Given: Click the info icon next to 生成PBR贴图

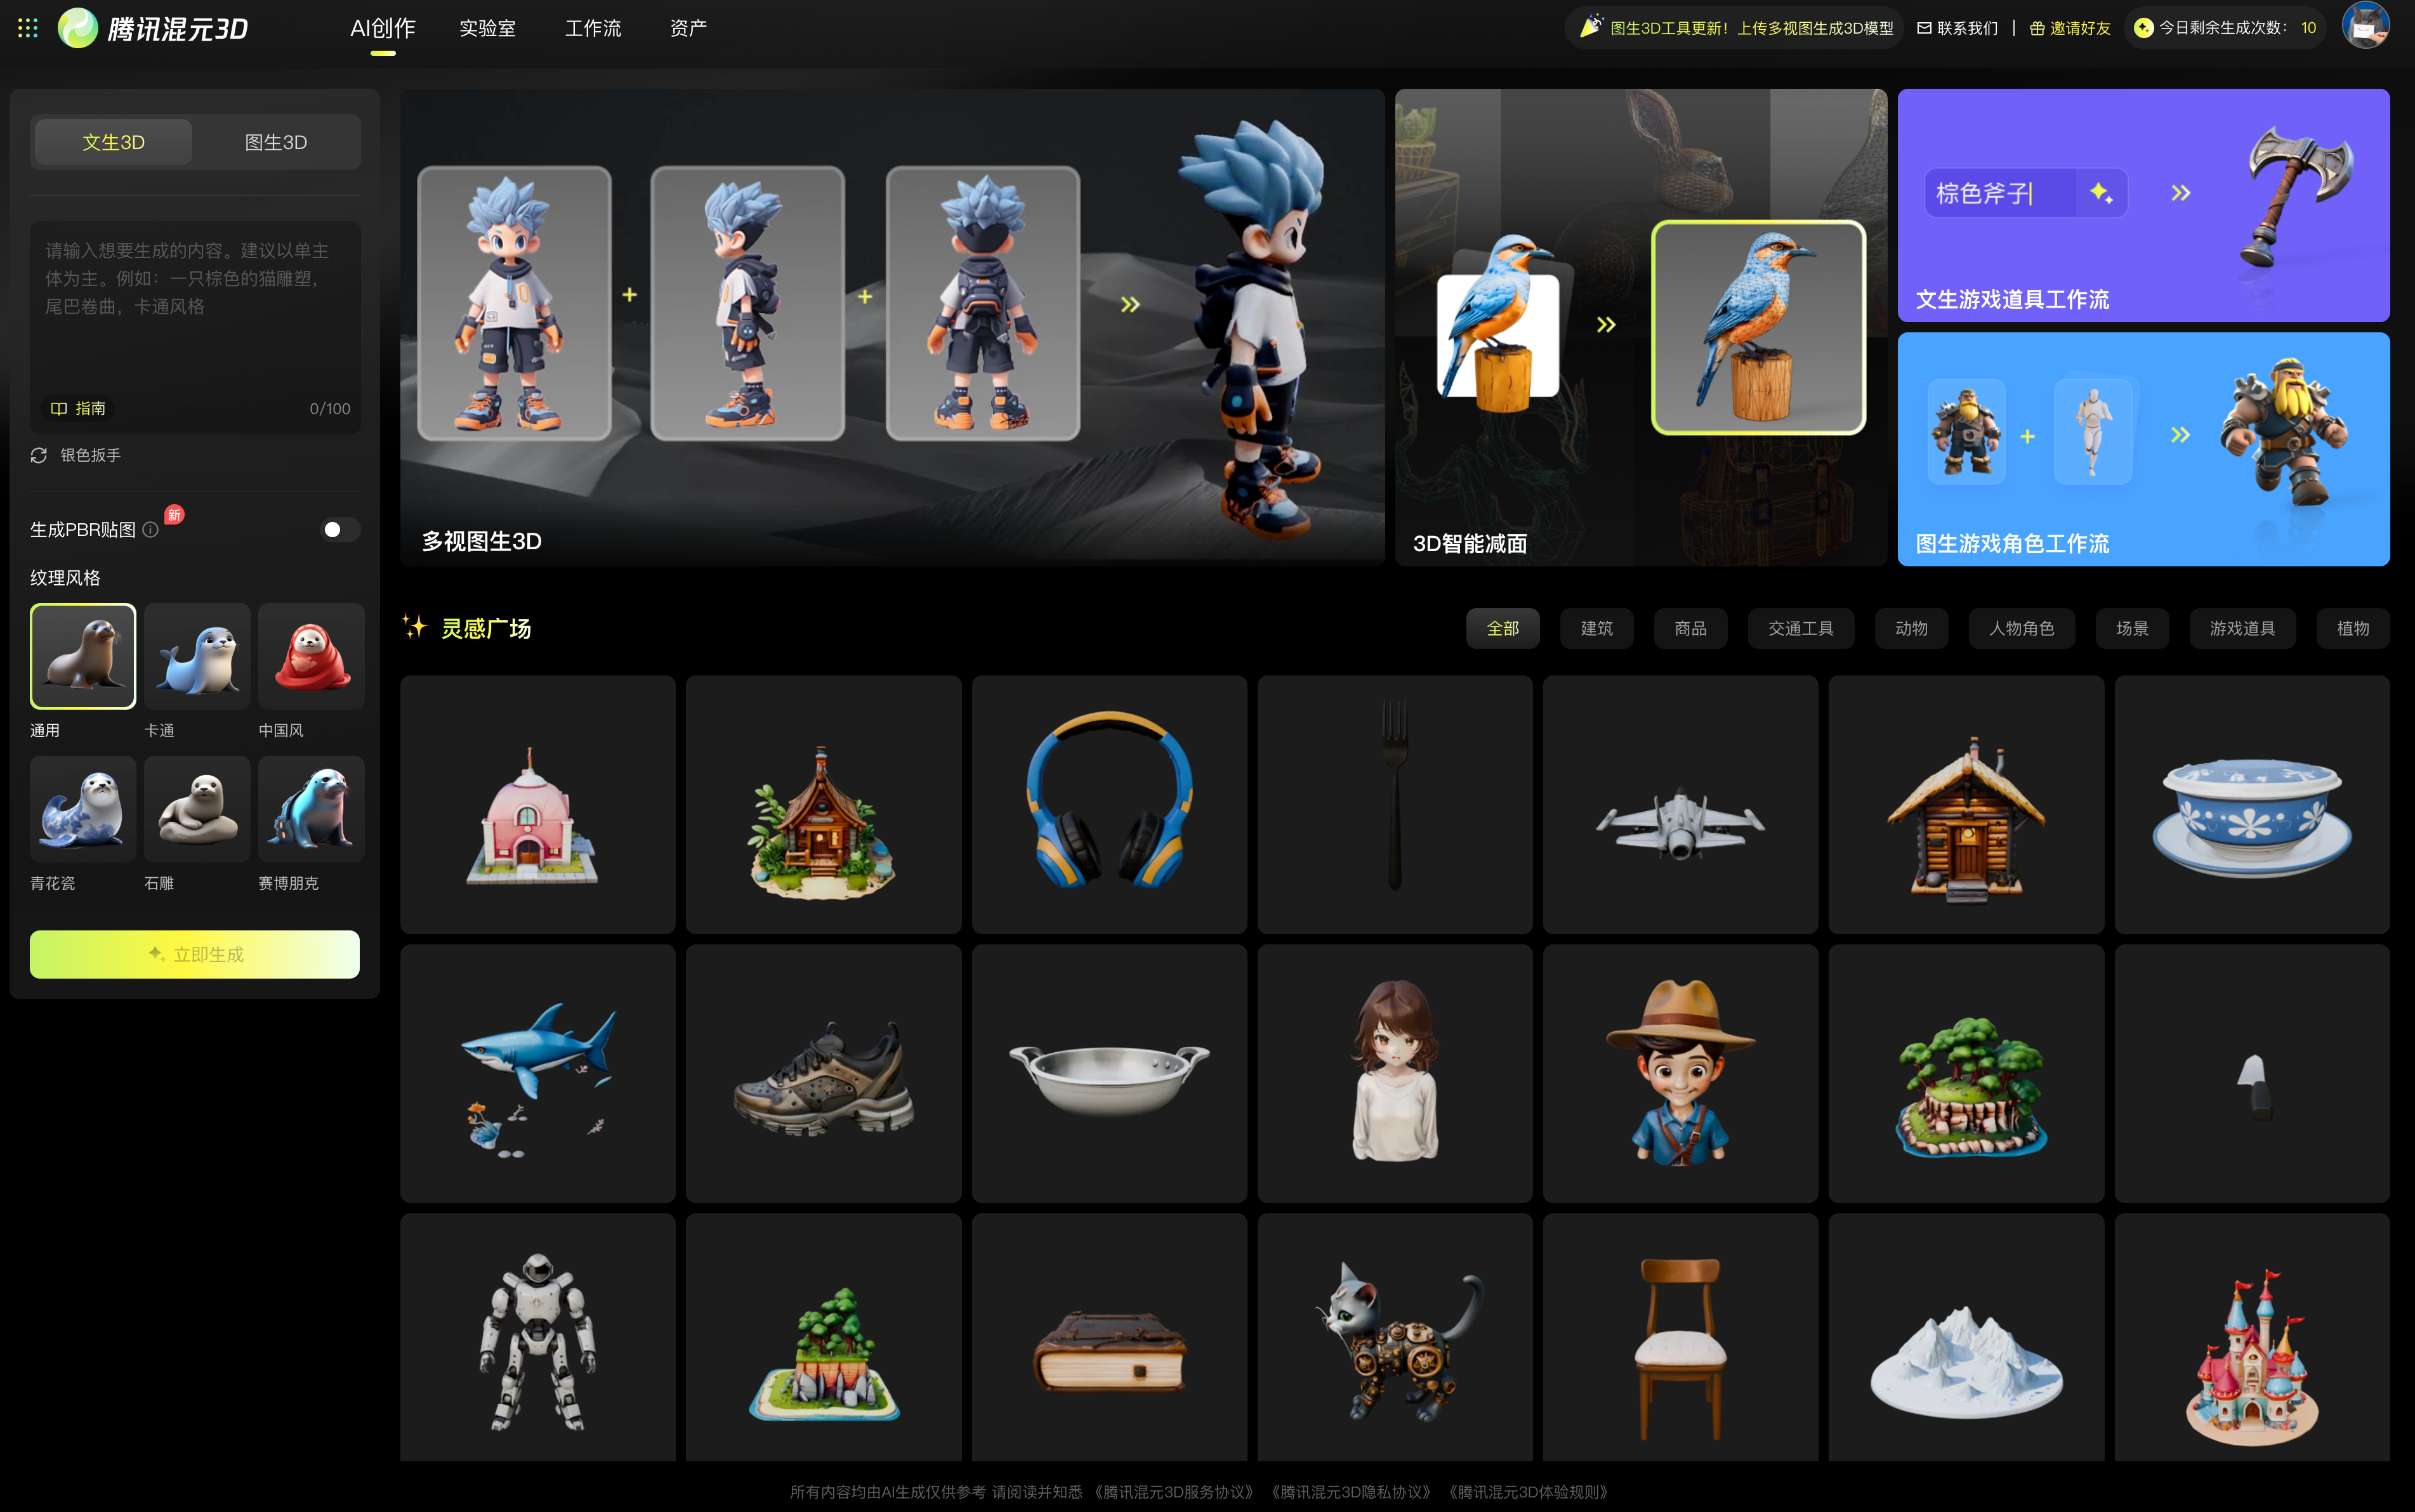Looking at the screenshot, I should click(151, 530).
